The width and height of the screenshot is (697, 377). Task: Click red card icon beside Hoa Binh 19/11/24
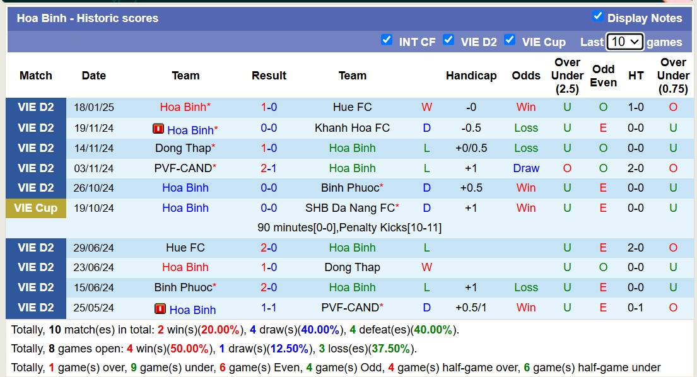[x=158, y=129]
